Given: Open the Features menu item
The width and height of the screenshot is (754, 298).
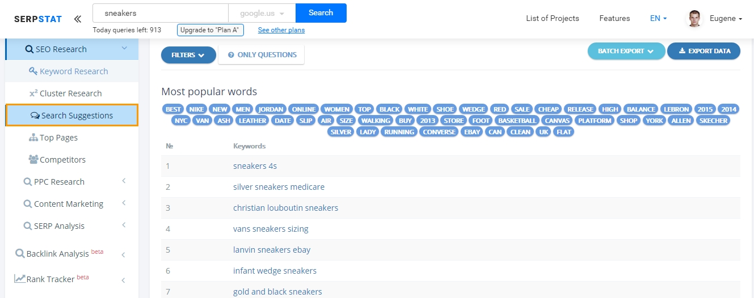Looking at the screenshot, I should pyautogui.click(x=614, y=18).
